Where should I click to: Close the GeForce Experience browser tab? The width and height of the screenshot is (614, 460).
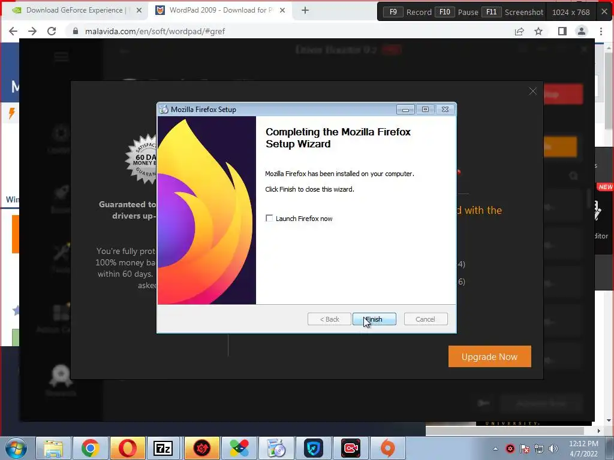(139, 11)
